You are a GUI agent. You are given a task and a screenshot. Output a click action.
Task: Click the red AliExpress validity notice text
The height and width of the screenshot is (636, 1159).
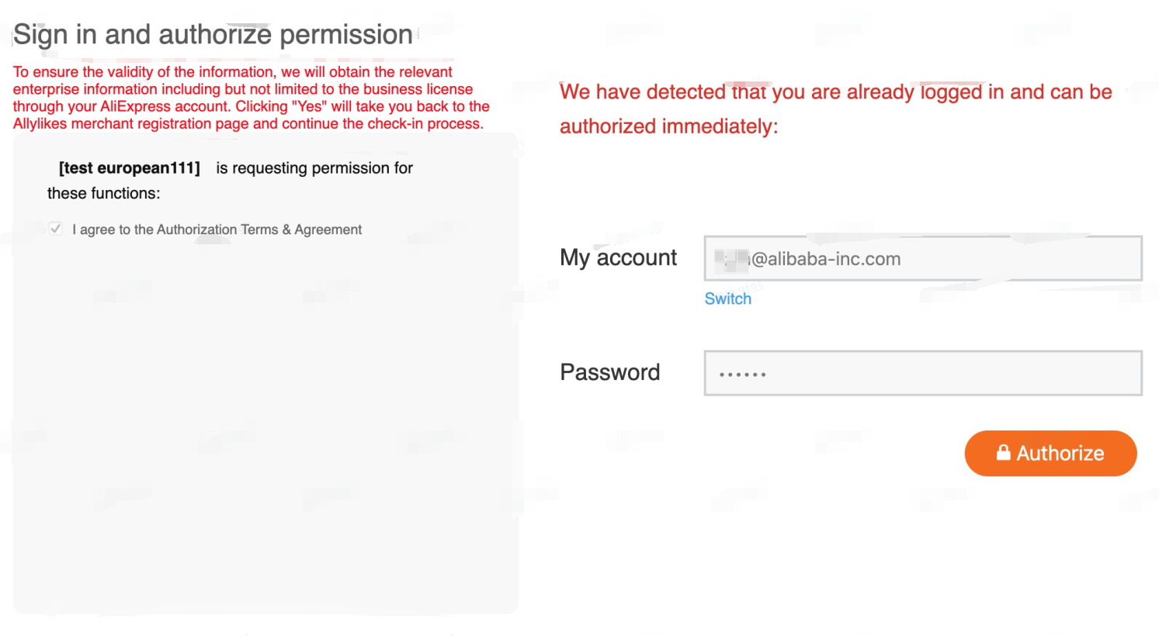250,98
